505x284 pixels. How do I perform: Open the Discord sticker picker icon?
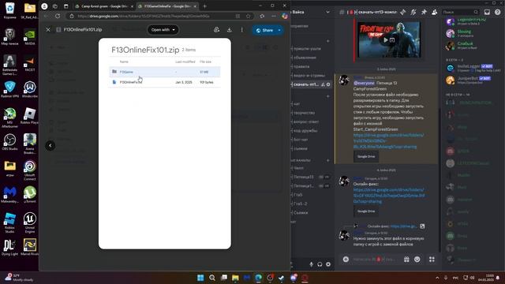pos(417,260)
